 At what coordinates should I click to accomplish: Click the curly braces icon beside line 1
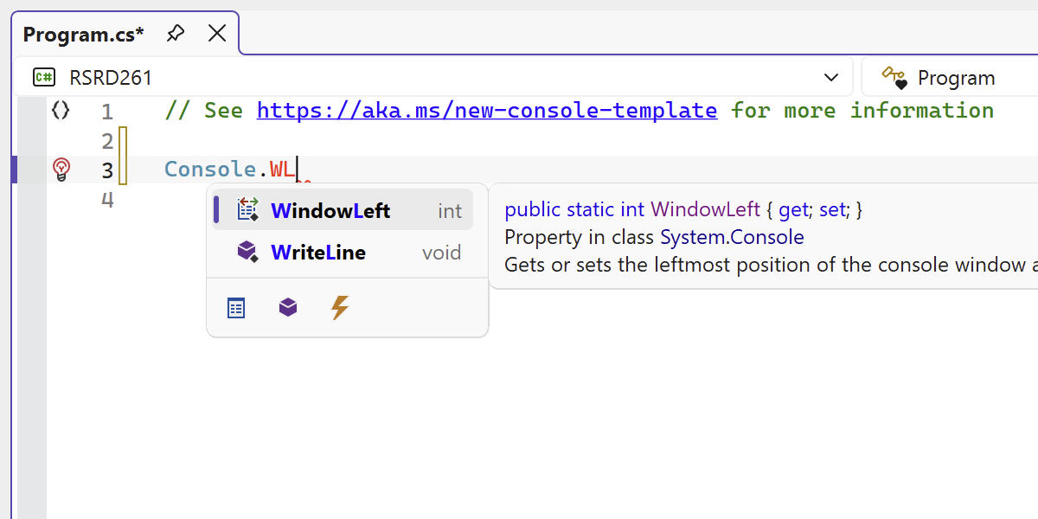61,111
